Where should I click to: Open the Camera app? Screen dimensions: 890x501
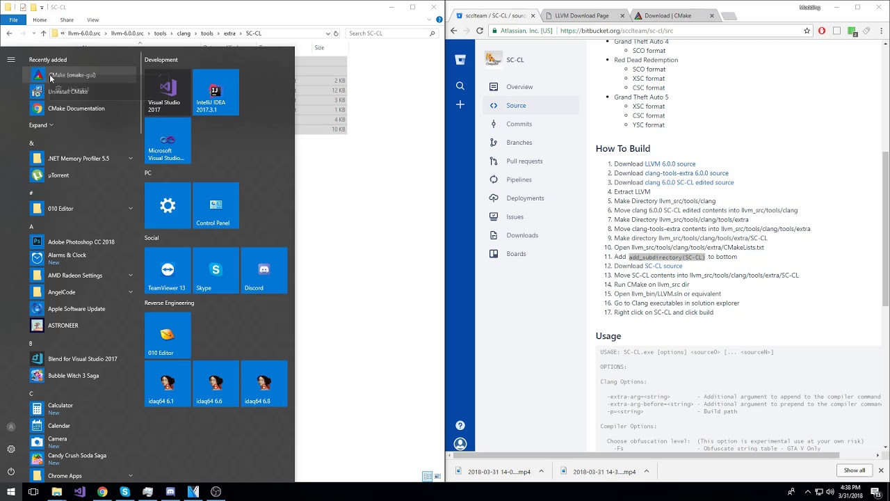click(x=82, y=442)
